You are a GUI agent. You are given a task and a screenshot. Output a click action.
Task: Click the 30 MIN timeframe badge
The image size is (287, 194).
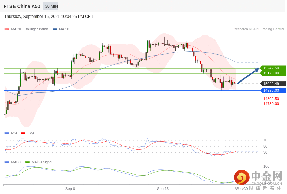click(x=51, y=6)
